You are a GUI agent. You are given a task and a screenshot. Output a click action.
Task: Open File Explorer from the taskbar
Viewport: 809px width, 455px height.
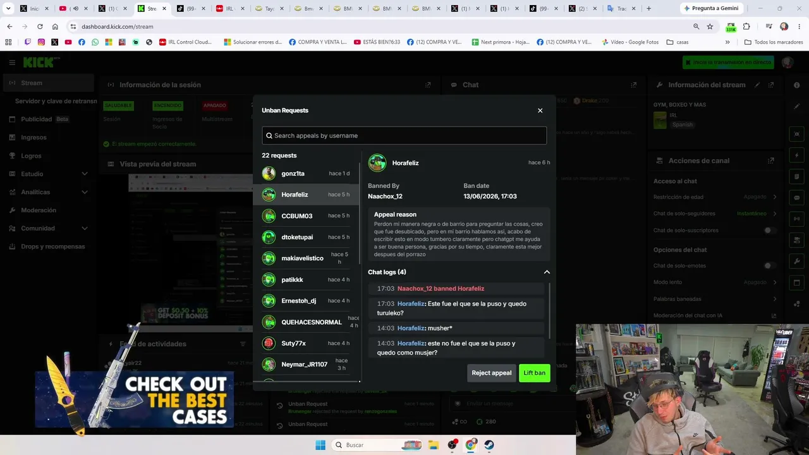[434, 445]
